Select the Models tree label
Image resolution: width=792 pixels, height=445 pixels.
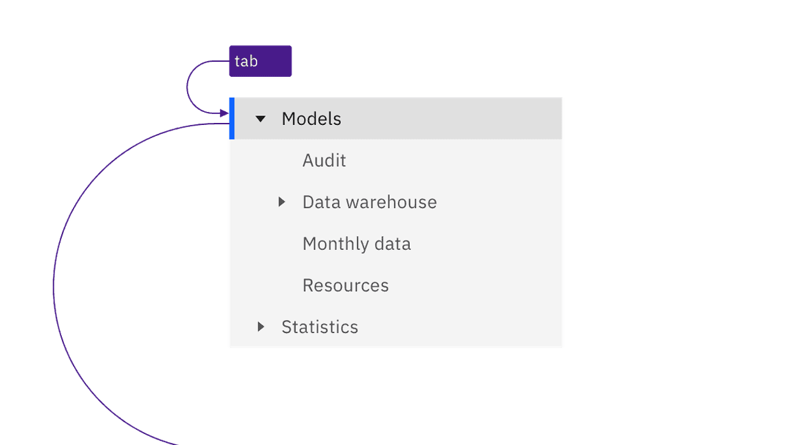(x=311, y=119)
